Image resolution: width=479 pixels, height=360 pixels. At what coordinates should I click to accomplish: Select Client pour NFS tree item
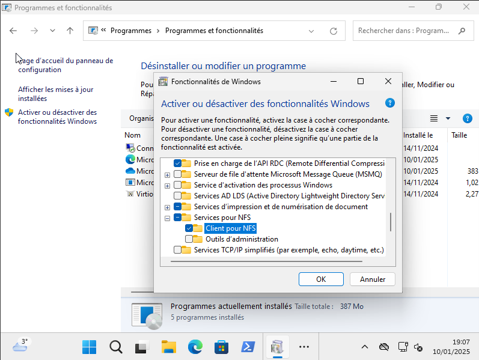pos(231,228)
